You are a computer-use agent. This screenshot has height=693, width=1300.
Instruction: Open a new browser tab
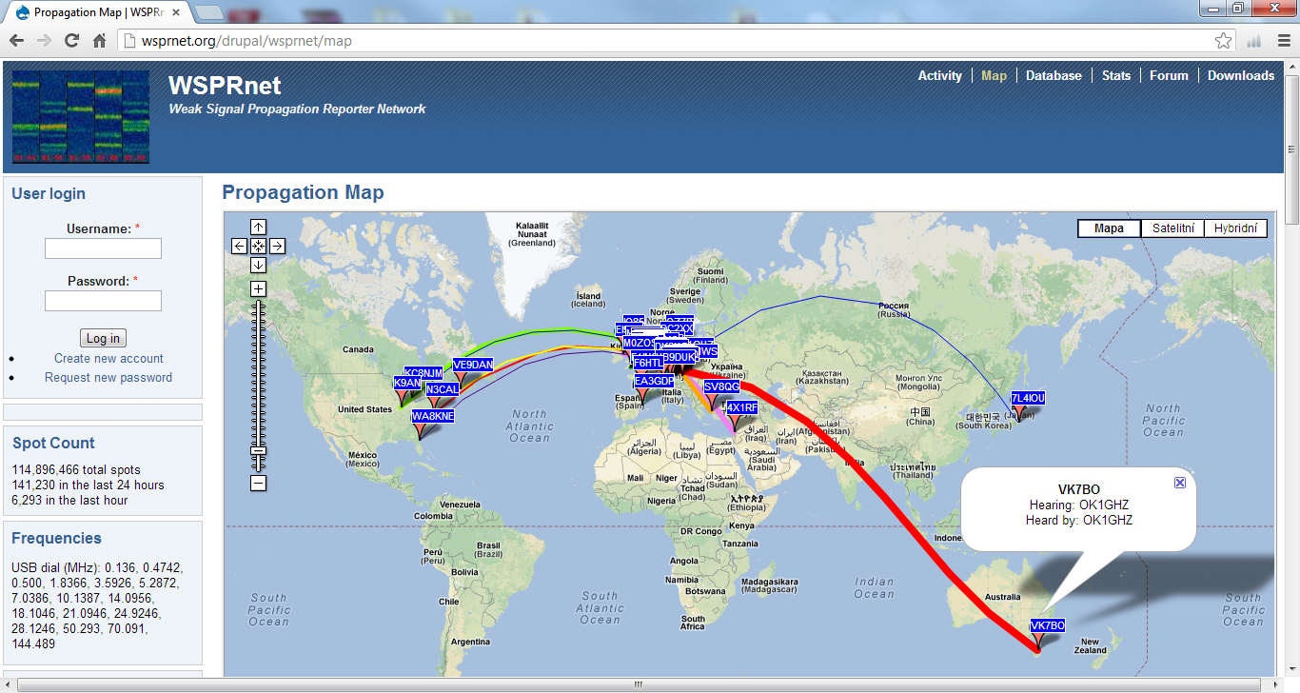point(209,11)
